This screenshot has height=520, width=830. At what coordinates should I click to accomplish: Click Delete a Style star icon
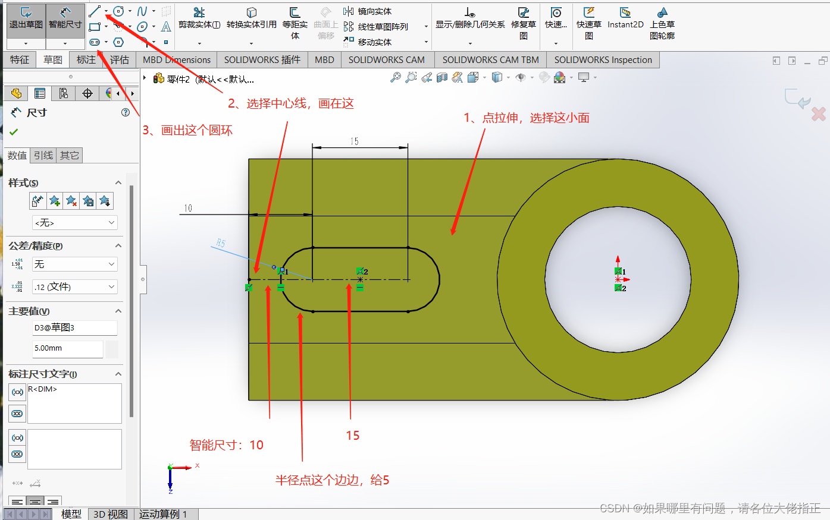pyautogui.click(x=71, y=201)
